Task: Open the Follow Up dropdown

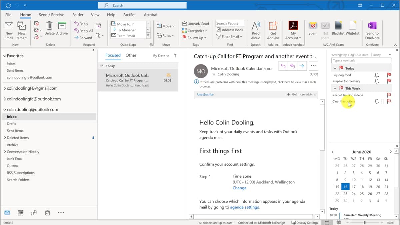Action: click(194, 38)
